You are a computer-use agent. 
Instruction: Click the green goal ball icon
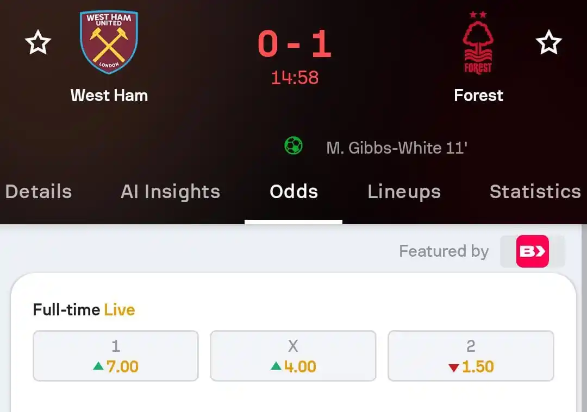[x=293, y=145]
